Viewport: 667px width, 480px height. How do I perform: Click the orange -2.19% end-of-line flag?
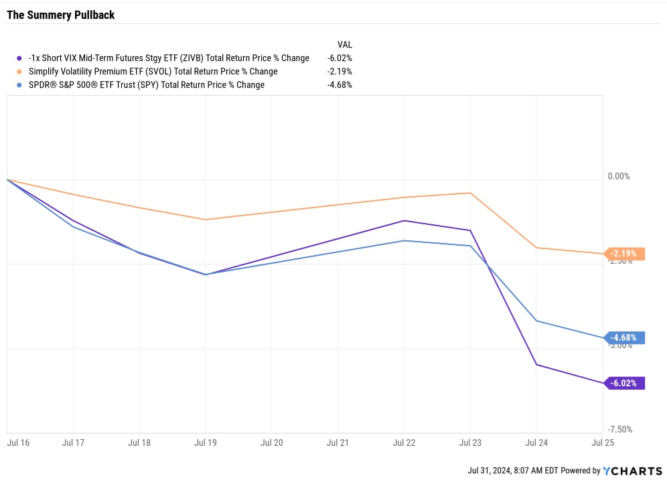[625, 254]
